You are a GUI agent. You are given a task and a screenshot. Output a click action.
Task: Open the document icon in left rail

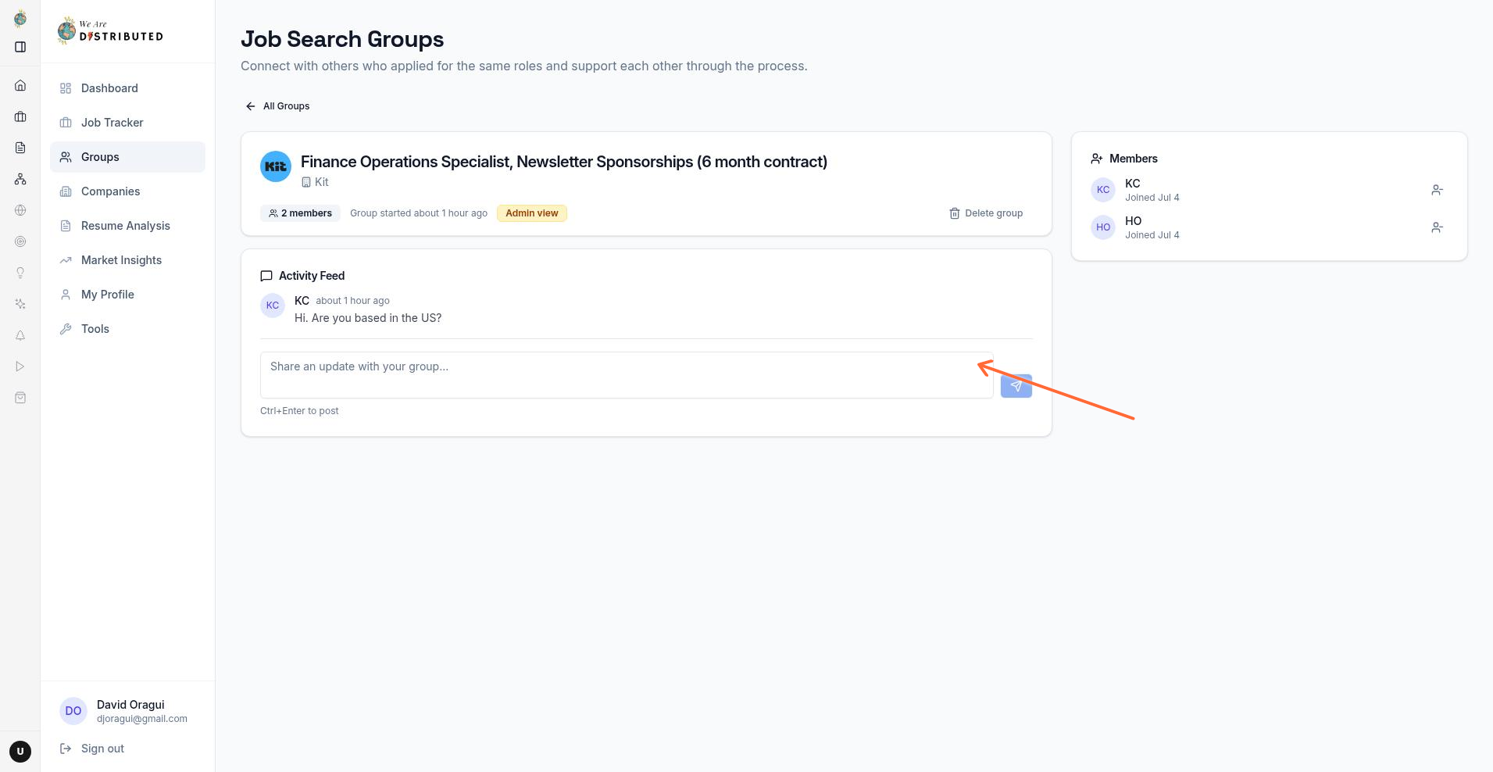(x=20, y=148)
